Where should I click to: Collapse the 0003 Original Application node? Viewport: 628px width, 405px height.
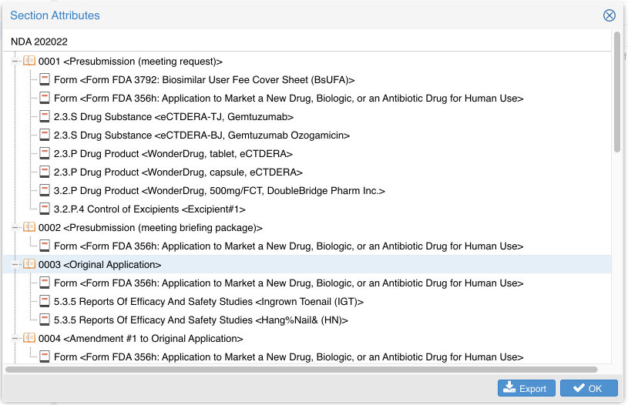point(15,264)
